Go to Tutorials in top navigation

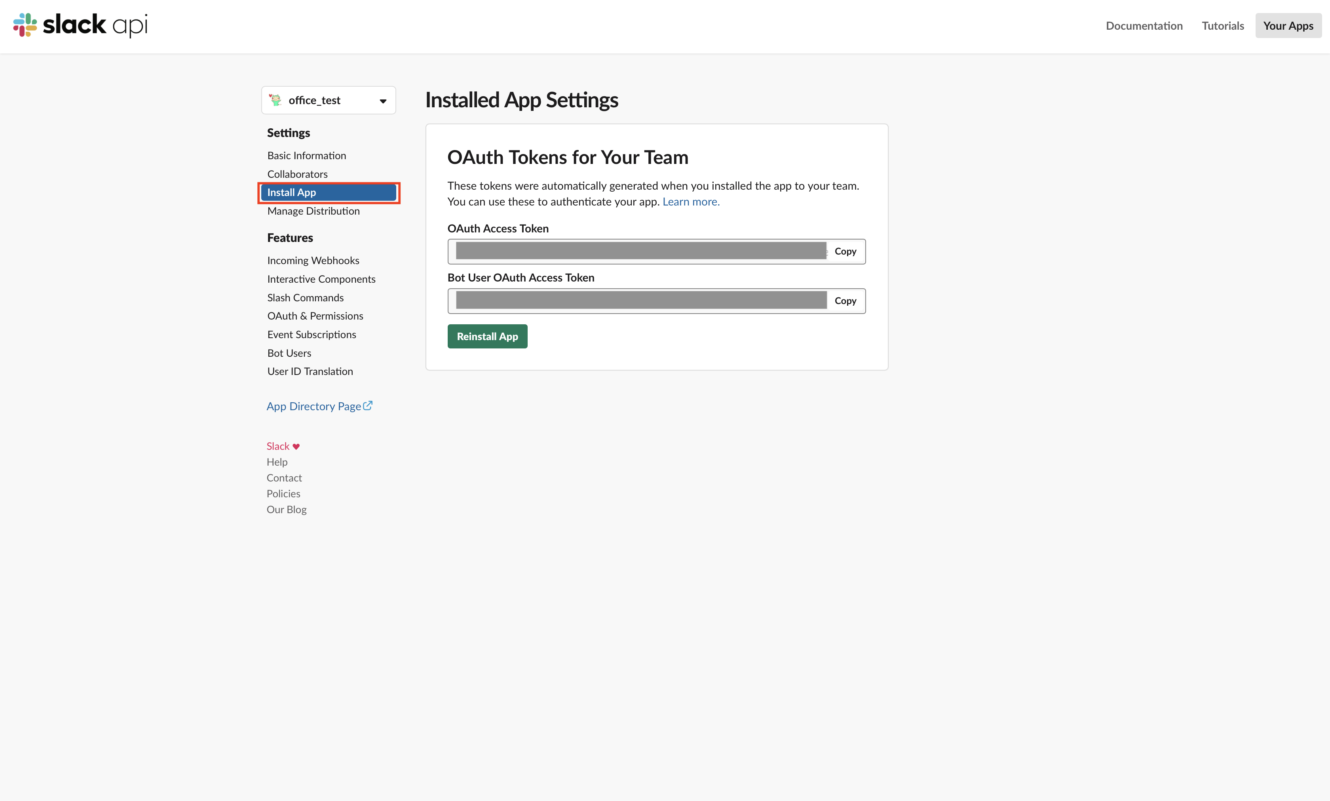1223,25
